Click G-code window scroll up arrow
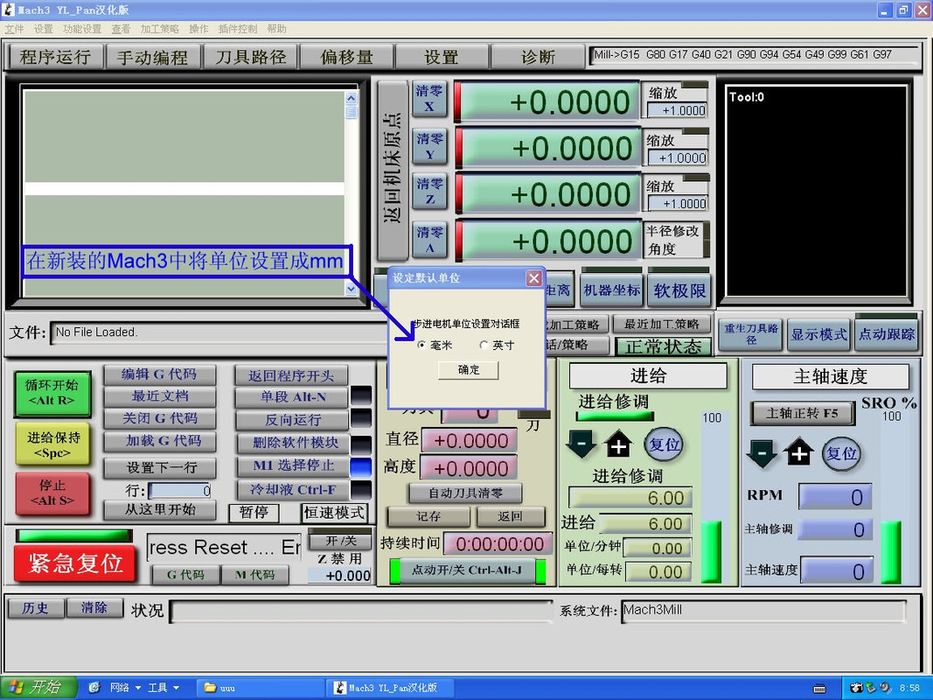The image size is (933, 700). pos(351,98)
